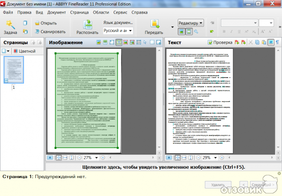Open the Файл menu

(8, 11)
